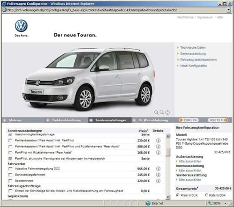Open the zoom level 100% dropdown
Screen dimensions: 234x207
tap(226, 203)
